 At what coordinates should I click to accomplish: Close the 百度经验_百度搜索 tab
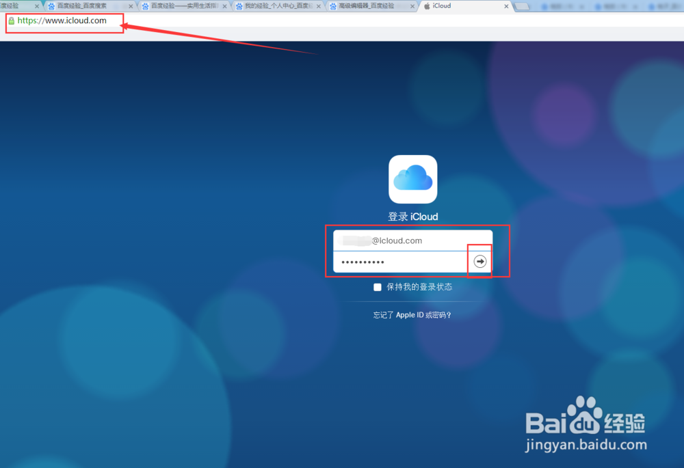pyautogui.click(x=131, y=7)
